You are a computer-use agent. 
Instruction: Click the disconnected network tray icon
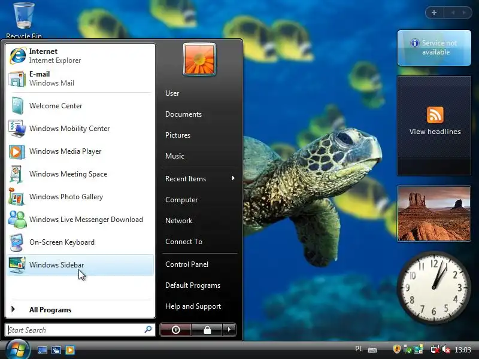pos(435,349)
